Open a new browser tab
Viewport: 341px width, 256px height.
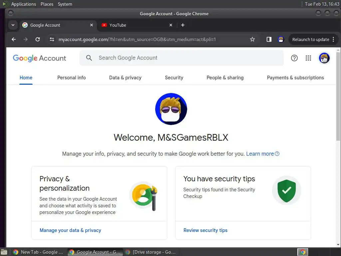(183, 25)
